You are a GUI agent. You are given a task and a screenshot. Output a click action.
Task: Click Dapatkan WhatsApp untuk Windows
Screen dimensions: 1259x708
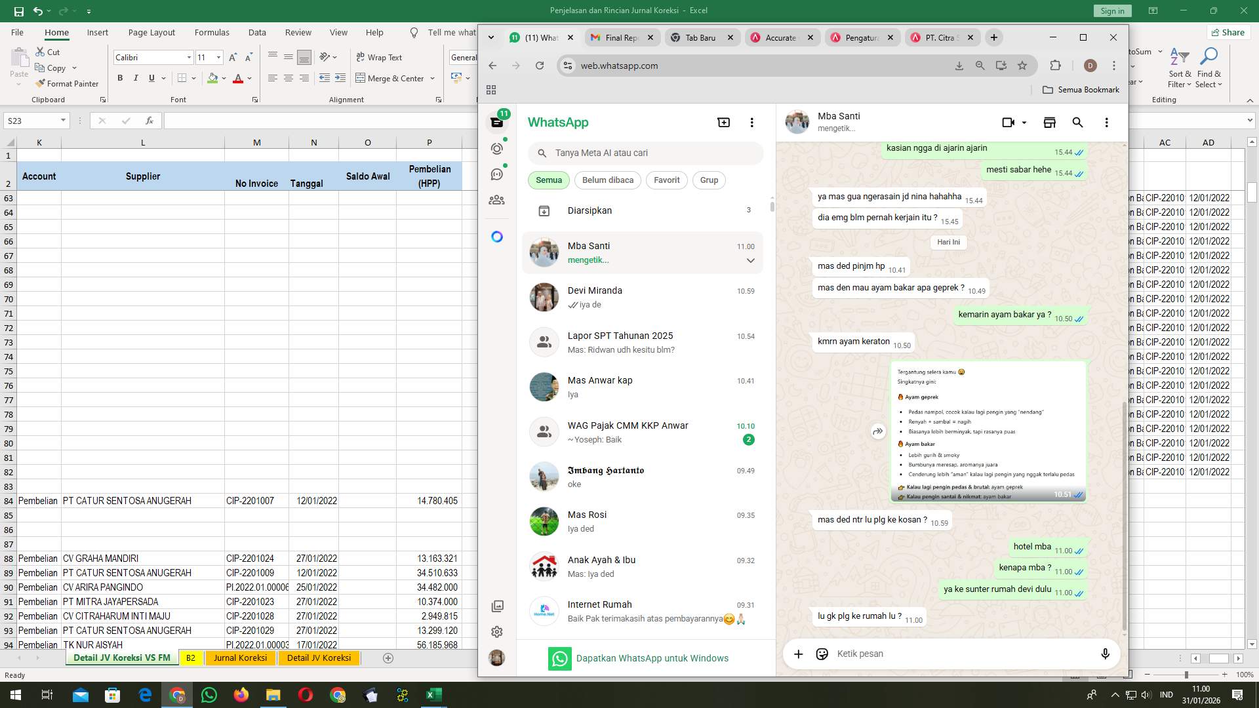652,658
